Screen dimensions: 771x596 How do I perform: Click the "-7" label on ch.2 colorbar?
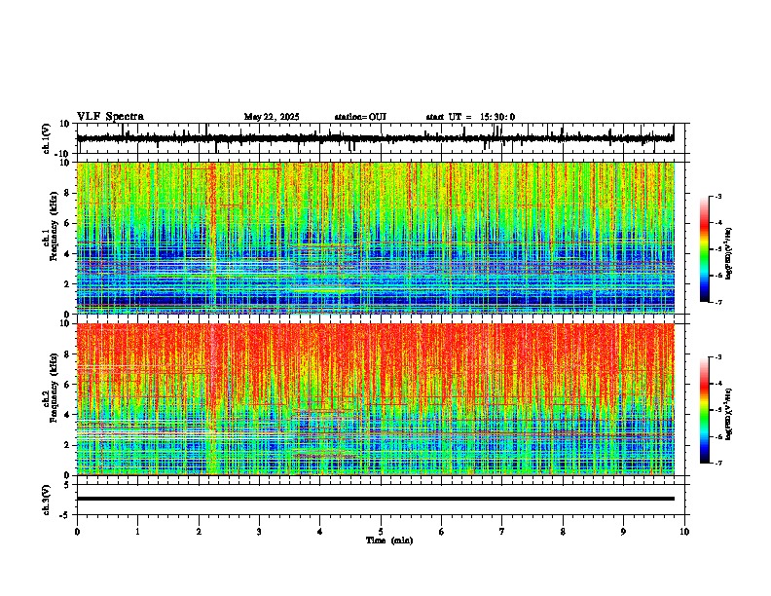(x=718, y=463)
